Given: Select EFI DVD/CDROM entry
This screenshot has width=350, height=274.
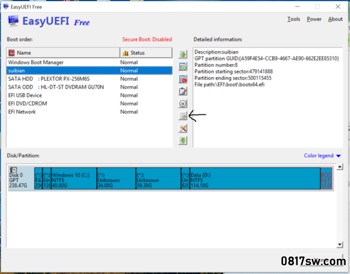Looking at the screenshot, I should pyautogui.click(x=89, y=104).
